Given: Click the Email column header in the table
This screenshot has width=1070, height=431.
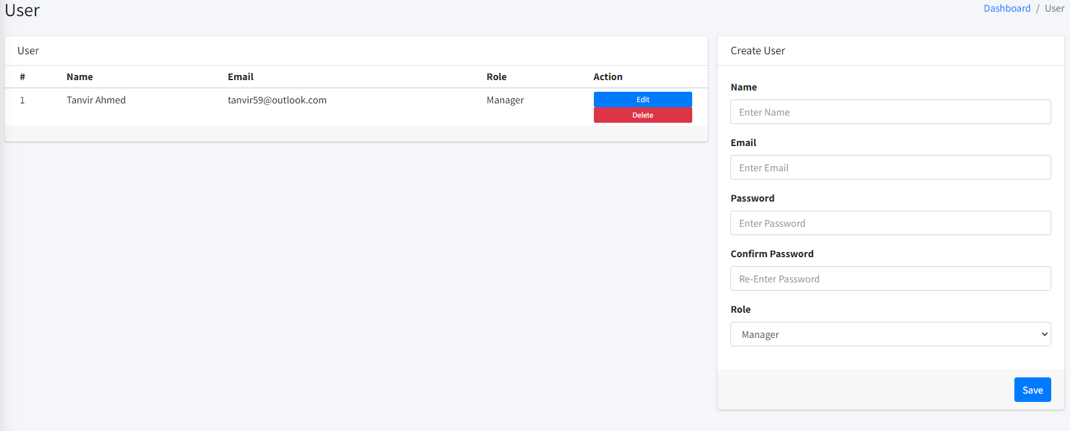Looking at the screenshot, I should (x=241, y=77).
